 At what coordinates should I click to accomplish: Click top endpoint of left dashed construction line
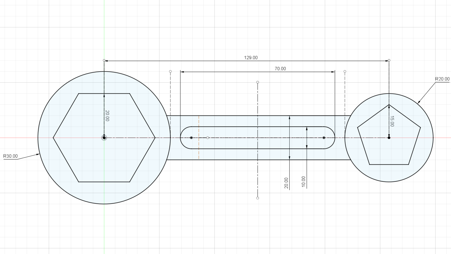coord(170,72)
